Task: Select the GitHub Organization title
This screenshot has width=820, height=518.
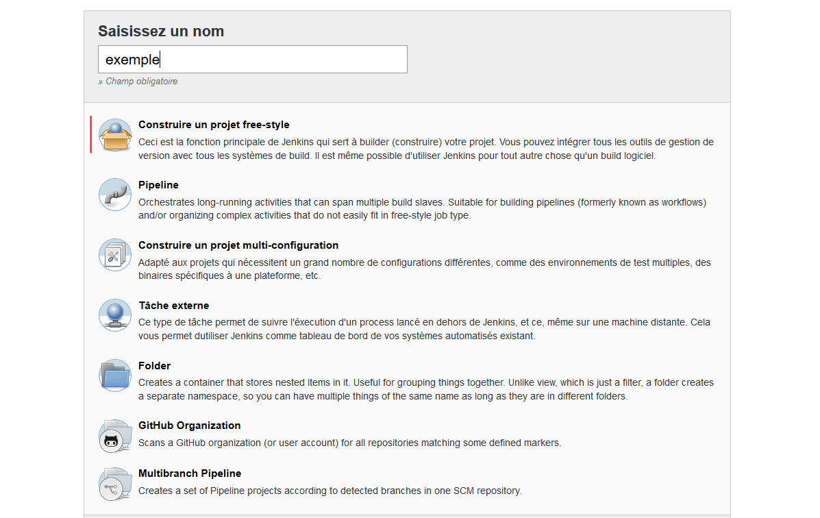Action: click(189, 425)
